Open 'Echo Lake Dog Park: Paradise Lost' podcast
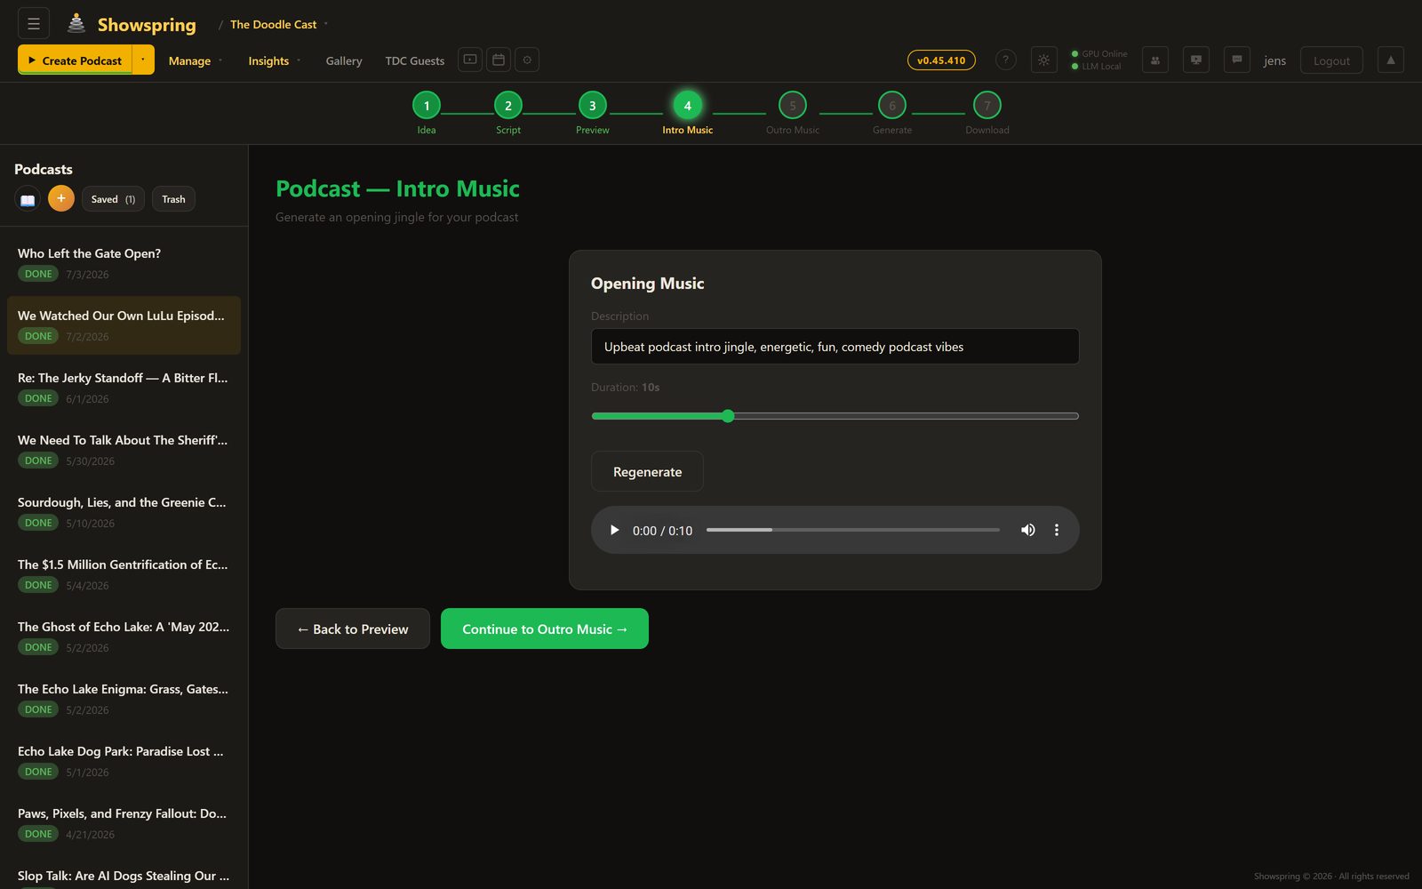Viewport: 1422px width, 889px height. [x=124, y=761]
